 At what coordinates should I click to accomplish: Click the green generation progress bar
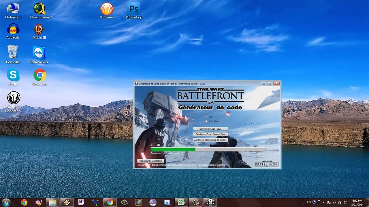click(x=208, y=149)
